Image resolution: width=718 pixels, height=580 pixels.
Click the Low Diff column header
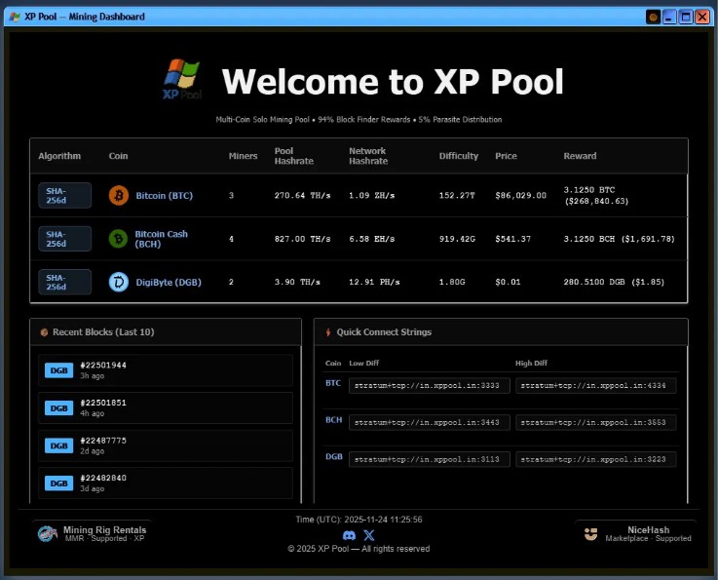coord(364,363)
